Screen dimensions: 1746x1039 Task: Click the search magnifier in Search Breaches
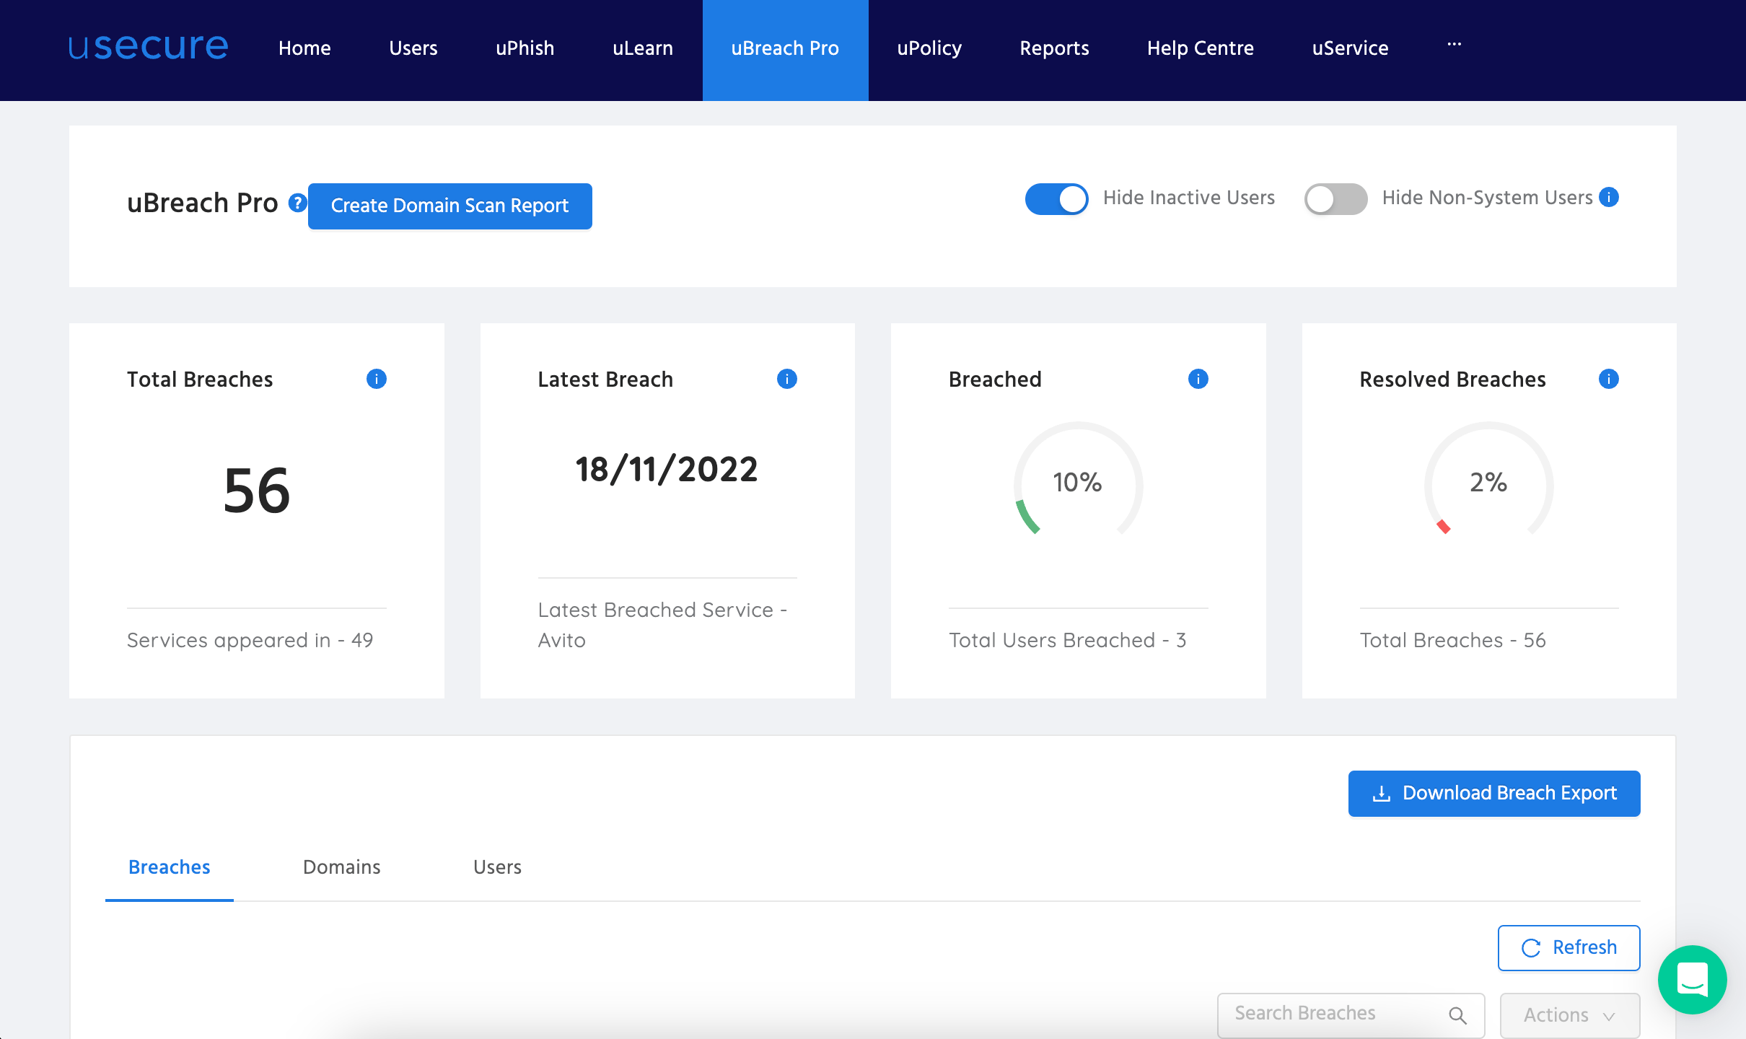pyautogui.click(x=1457, y=1015)
